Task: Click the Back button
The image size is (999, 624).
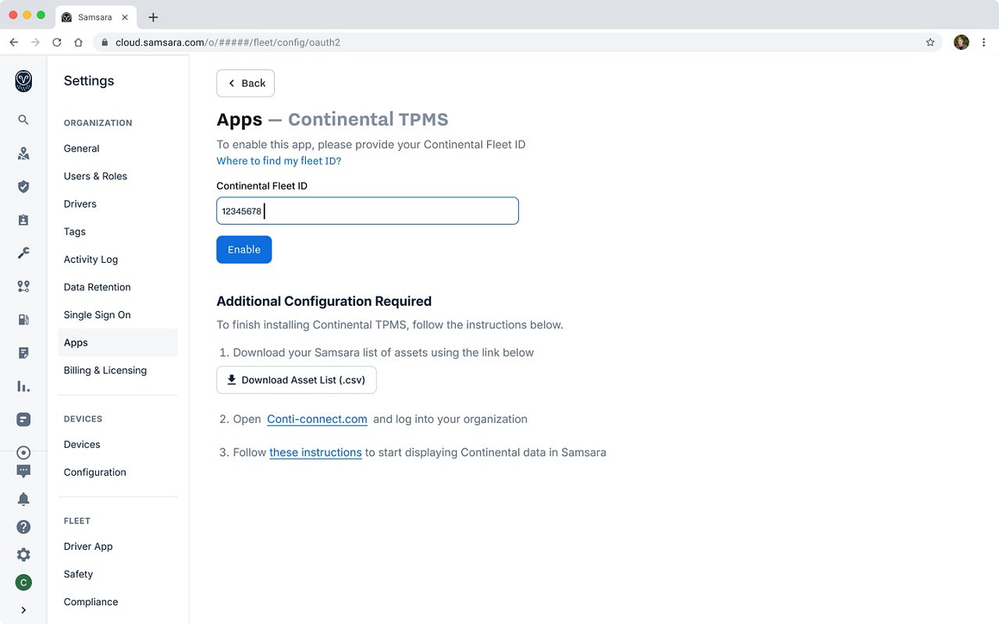Action: click(x=245, y=83)
